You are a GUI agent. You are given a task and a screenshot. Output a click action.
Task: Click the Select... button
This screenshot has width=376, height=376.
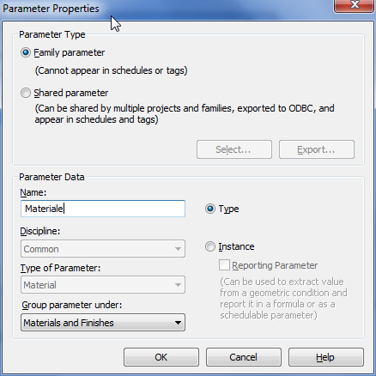point(234,149)
